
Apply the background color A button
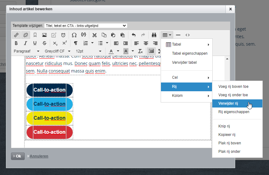[x=126, y=51]
